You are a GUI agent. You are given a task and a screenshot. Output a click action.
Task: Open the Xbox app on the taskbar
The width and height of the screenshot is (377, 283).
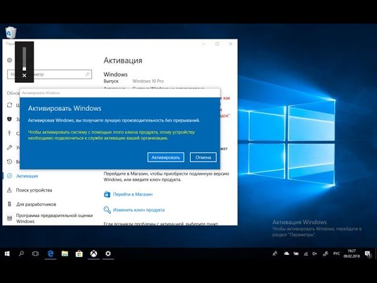click(x=94, y=254)
